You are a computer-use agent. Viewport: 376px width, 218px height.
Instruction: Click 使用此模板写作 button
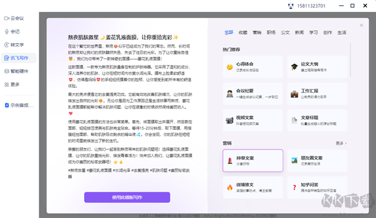(x=127, y=197)
